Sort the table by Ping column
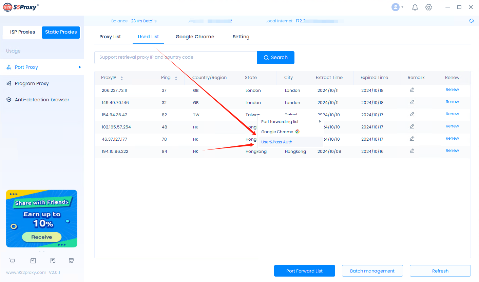479x282 pixels. pyautogui.click(x=176, y=78)
